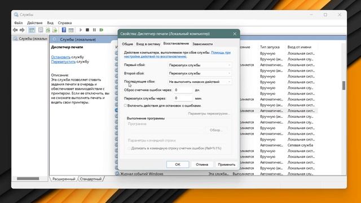Click the OK button
This screenshot has width=361, height=203.
(178, 164)
